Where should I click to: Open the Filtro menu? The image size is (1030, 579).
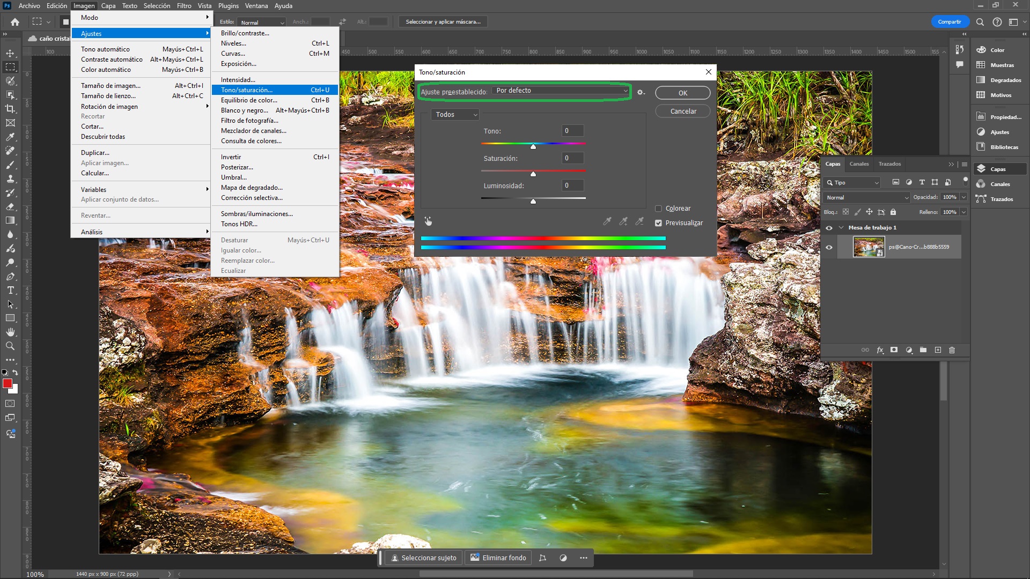tap(184, 6)
